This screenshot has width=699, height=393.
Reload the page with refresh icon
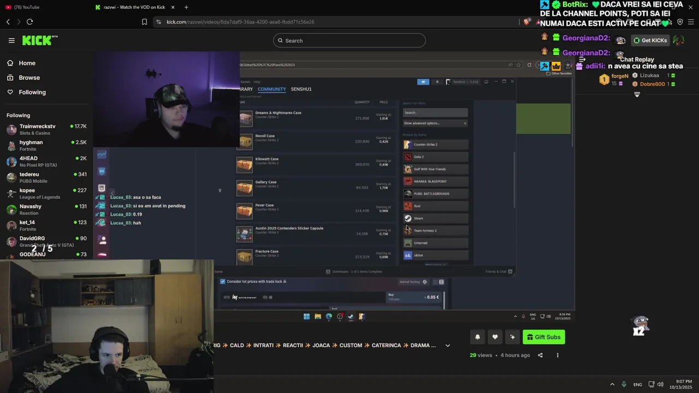click(29, 22)
